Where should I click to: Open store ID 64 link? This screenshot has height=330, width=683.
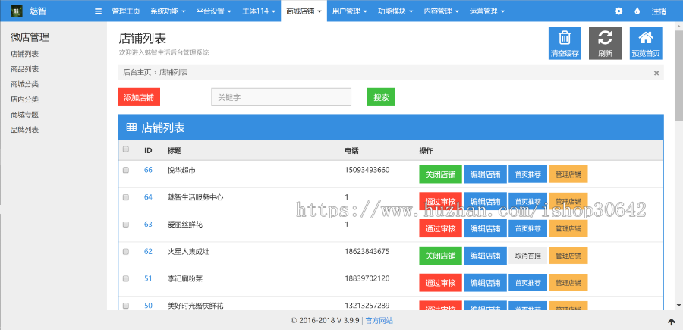(x=148, y=196)
